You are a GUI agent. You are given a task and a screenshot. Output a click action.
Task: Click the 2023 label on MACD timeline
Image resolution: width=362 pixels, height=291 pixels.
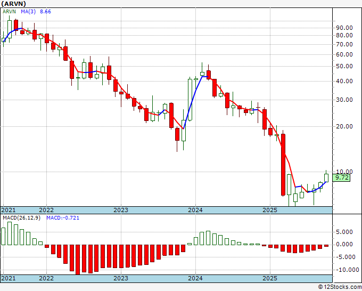tap(121, 278)
